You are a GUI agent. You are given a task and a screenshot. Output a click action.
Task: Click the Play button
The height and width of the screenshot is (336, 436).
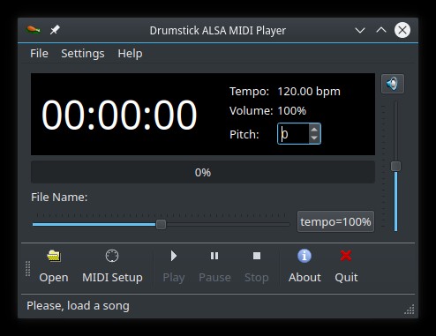pyautogui.click(x=174, y=266)
